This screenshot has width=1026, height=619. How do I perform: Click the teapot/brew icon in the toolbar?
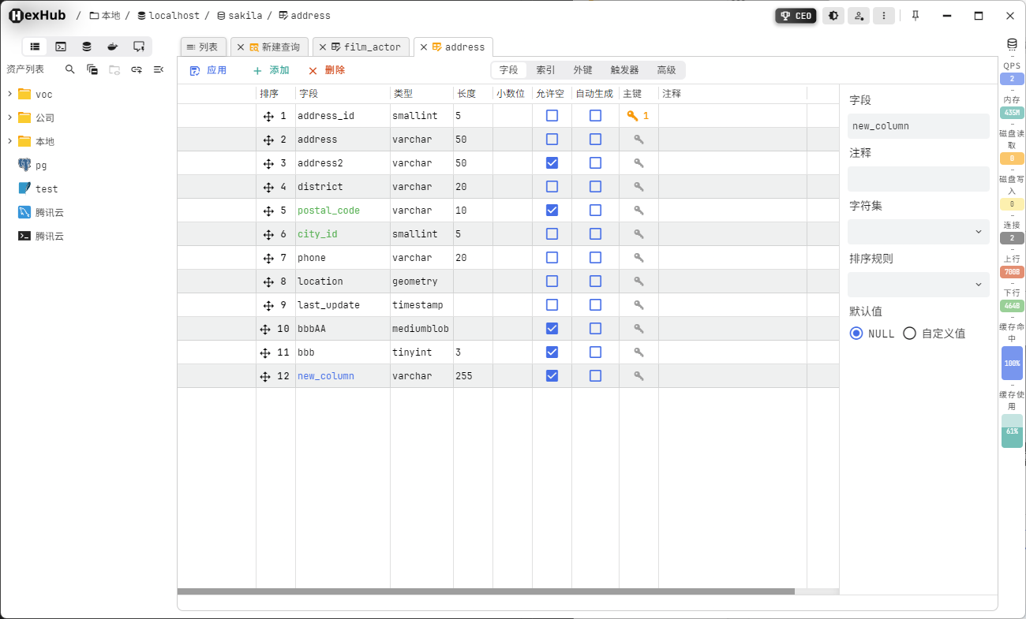click(112, 47)
